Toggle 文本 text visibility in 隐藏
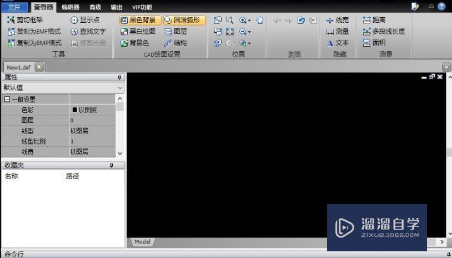Viewport: 452px width, 258px height. (337, 43)
